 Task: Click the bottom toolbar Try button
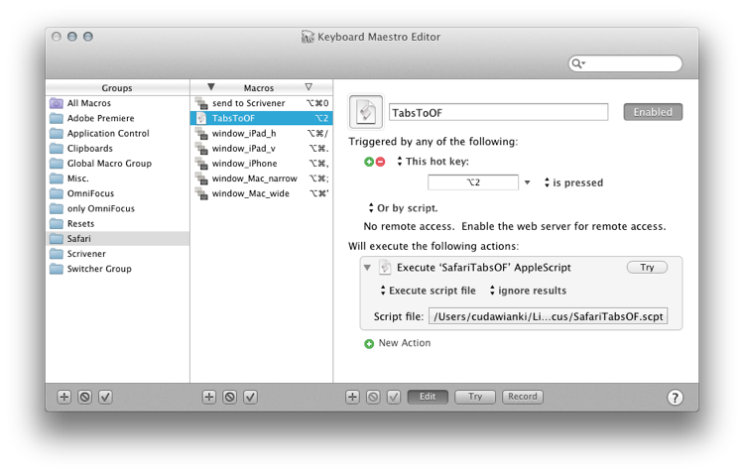click(x=475, y=397)
